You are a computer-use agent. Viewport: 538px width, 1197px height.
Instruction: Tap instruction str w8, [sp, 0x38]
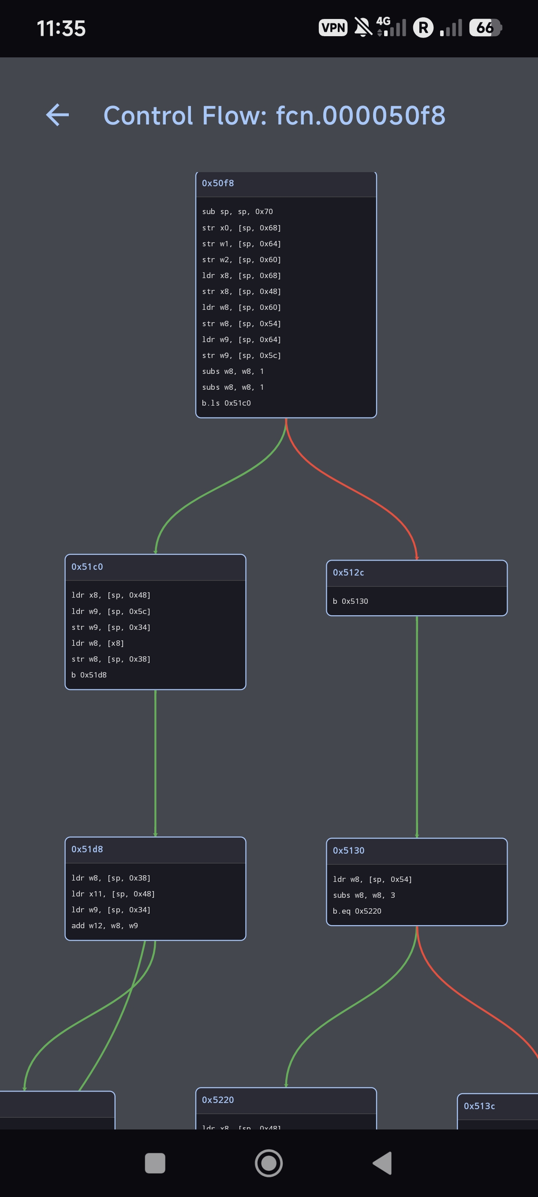coord(111,659)
